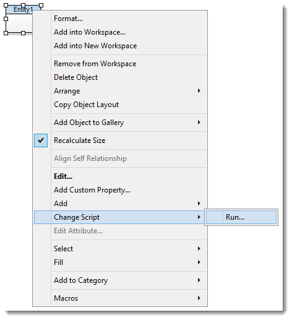Select the Entity1 title bar
Image resolution: width=292 pixels, height=320 pixels.
tap(23, 10)
